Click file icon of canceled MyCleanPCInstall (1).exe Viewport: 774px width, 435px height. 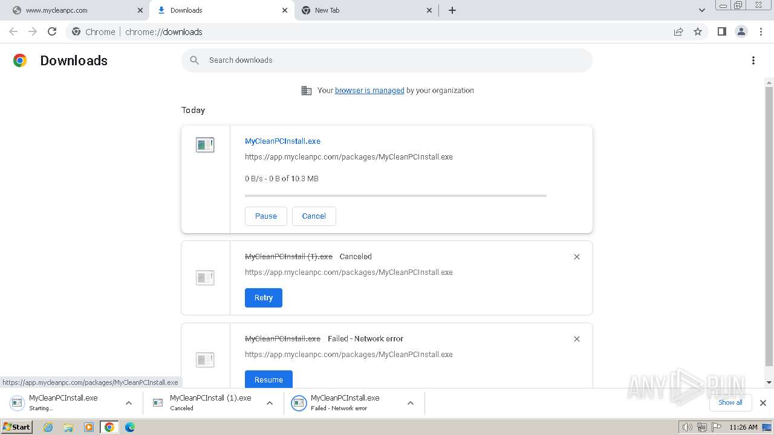(x=205, y=277)
